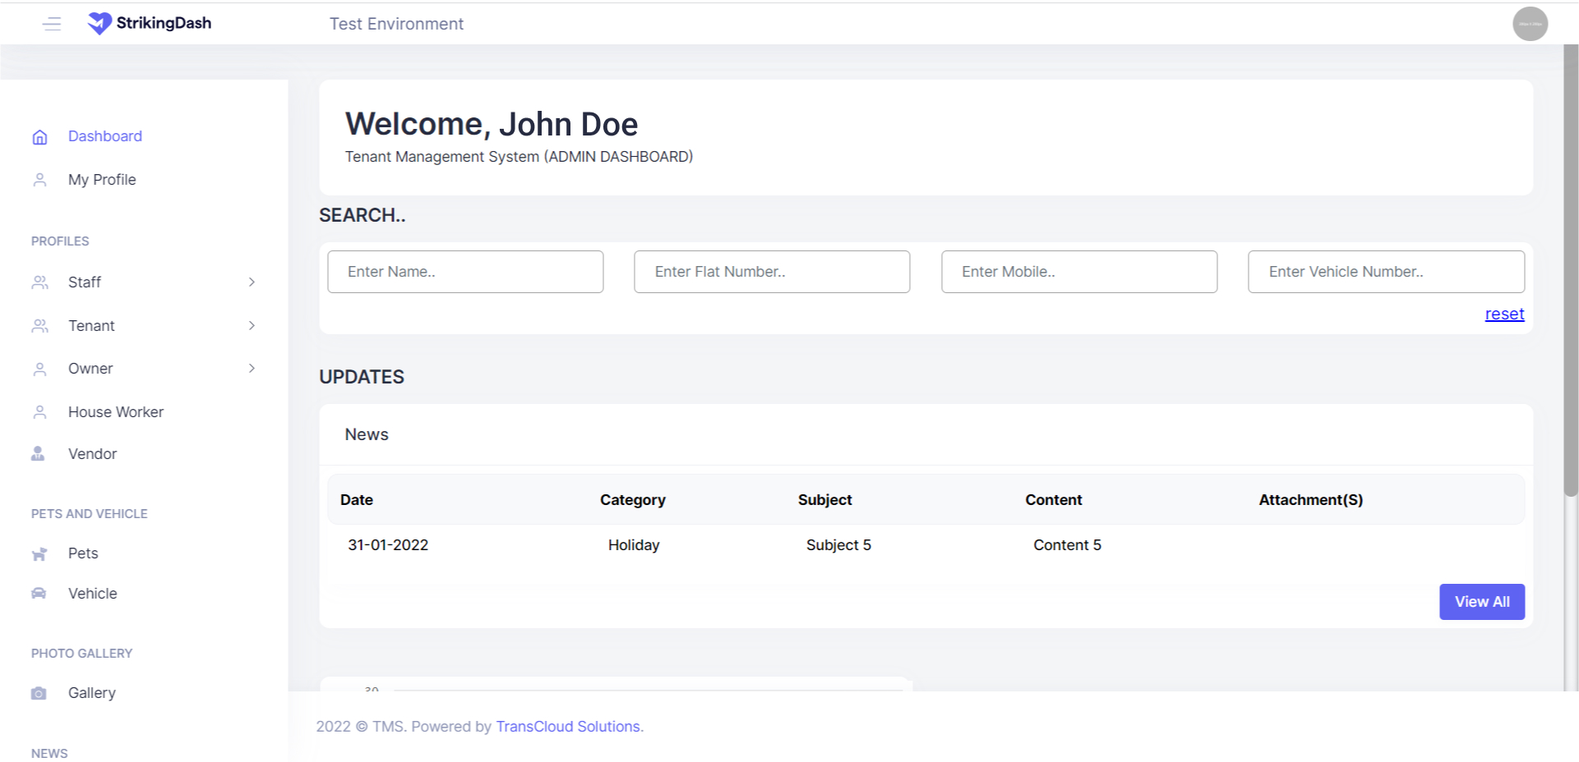Expand the Tenant submenu chevron
The height and width of the screenshot is (762, 1579).
(252, 326)
